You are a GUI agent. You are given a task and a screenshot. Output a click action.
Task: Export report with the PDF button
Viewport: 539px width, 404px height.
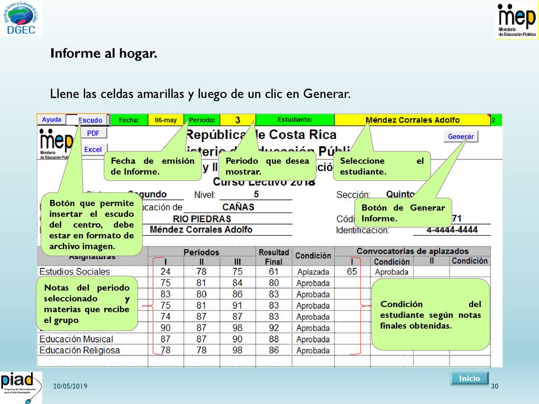[93, 133]
